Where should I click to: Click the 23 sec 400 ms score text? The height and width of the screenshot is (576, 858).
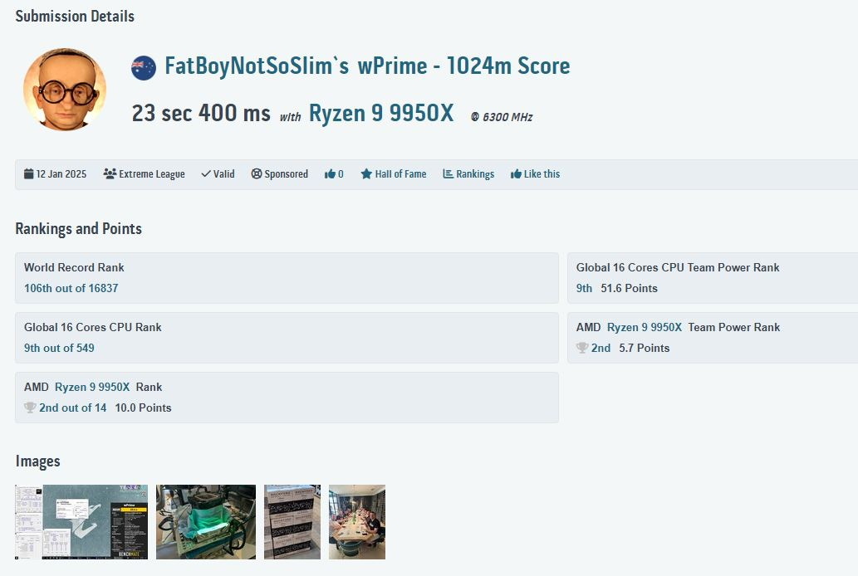201,113
